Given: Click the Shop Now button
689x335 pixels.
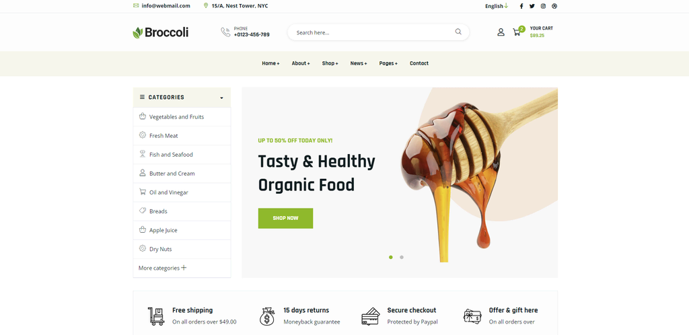Looking at the screenshot, I should coord(285,218).
